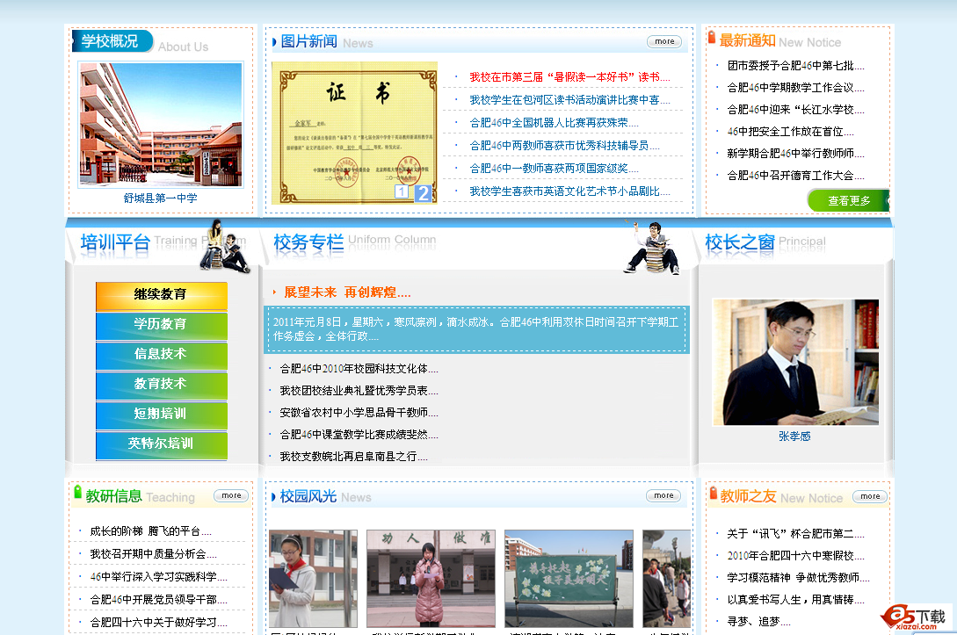Switch to slide 2 of picture news

[423, 193]
